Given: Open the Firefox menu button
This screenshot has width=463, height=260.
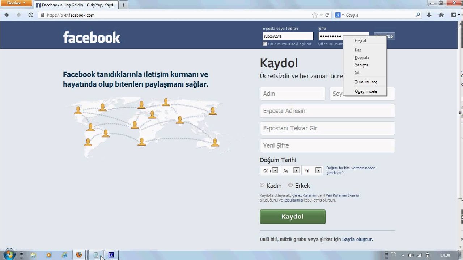Looking at the screenshot, I should (x=17, y=3).
